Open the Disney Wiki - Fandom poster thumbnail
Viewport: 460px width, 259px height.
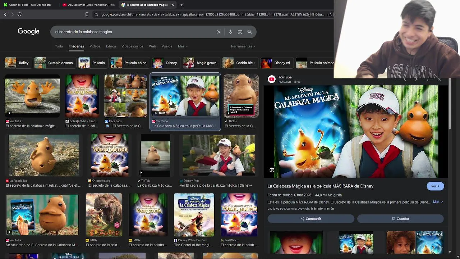tap(194, 215)
